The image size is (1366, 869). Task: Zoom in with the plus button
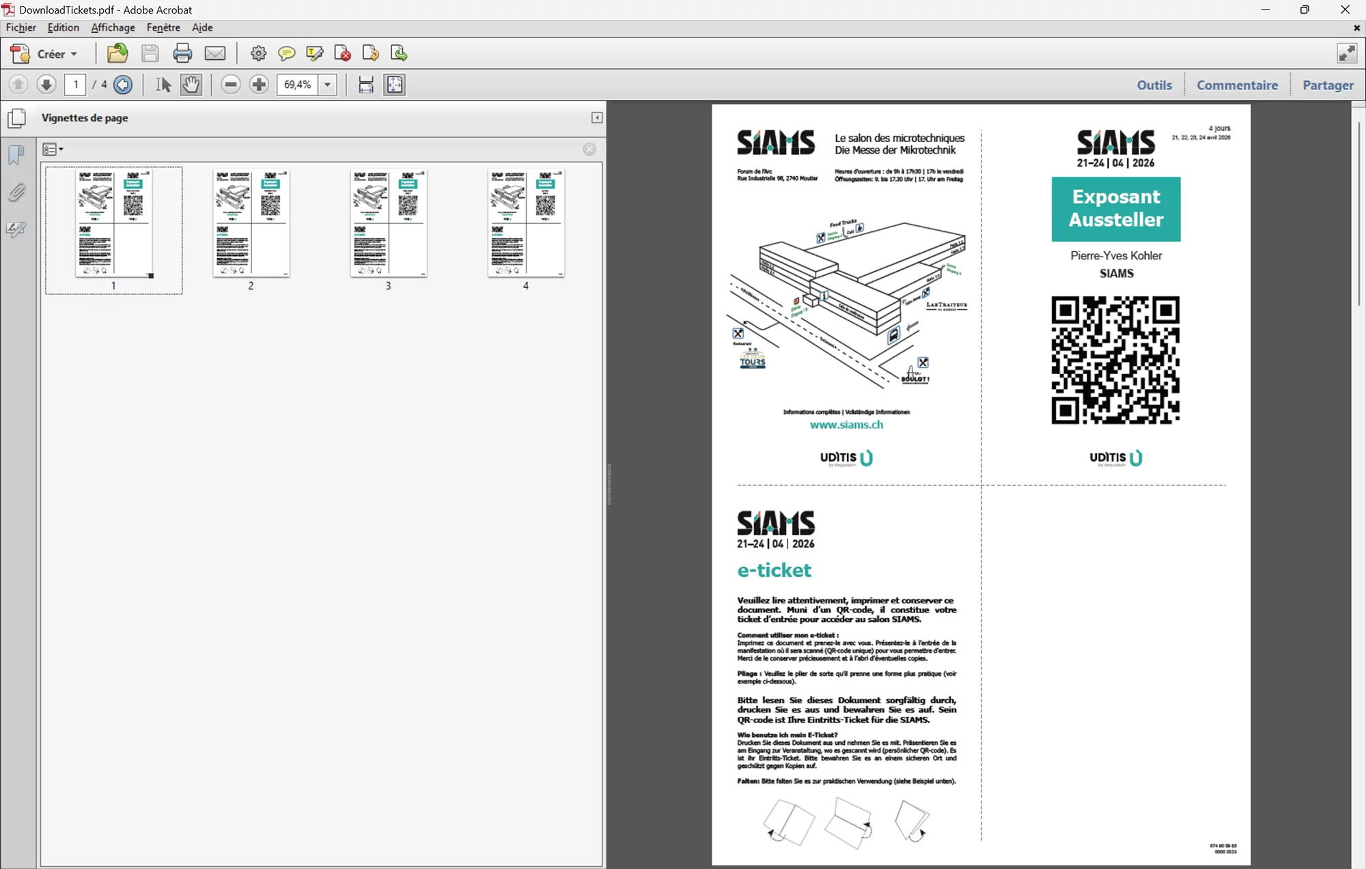point(259,85)
